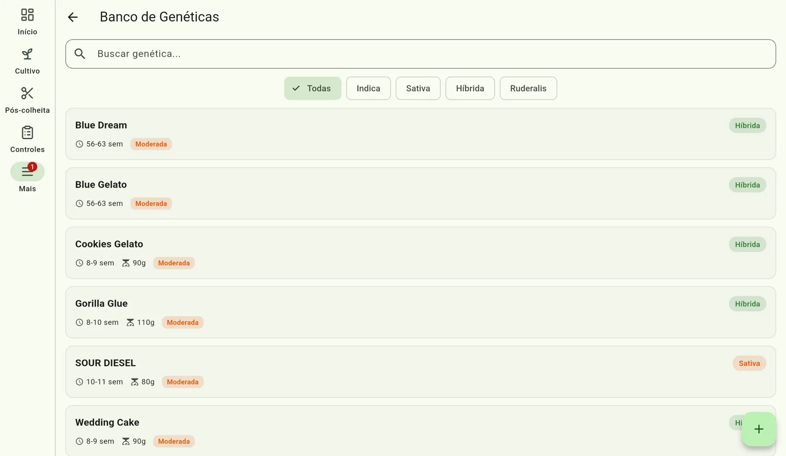786x456 pixels.
Task: Click the Moderada tag on Blue Gelato
Action: [x=151, y=203]
